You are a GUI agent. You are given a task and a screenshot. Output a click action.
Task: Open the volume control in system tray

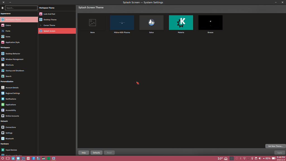(x=260, y=158)
